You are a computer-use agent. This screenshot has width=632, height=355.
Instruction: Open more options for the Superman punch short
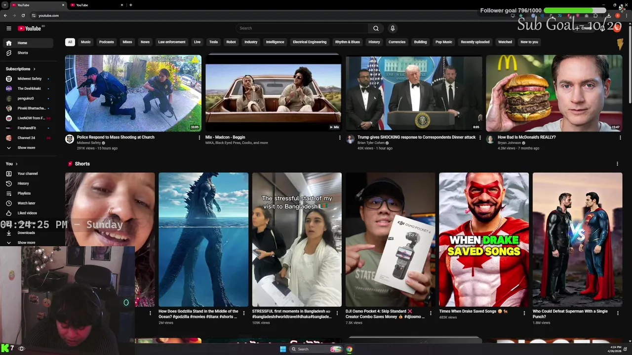point(618,312)
